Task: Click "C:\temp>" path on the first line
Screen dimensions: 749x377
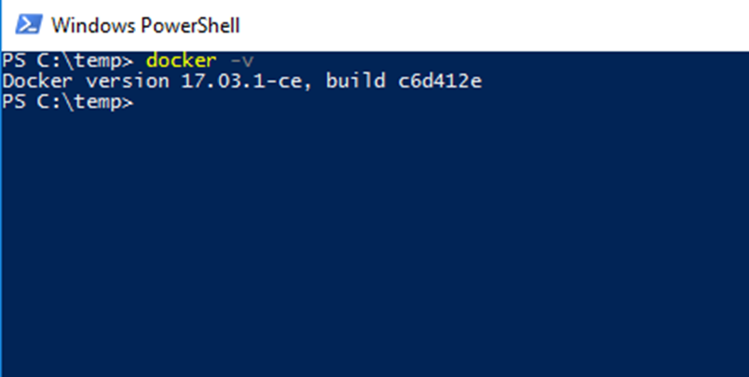Action: [x=85, y=61]
